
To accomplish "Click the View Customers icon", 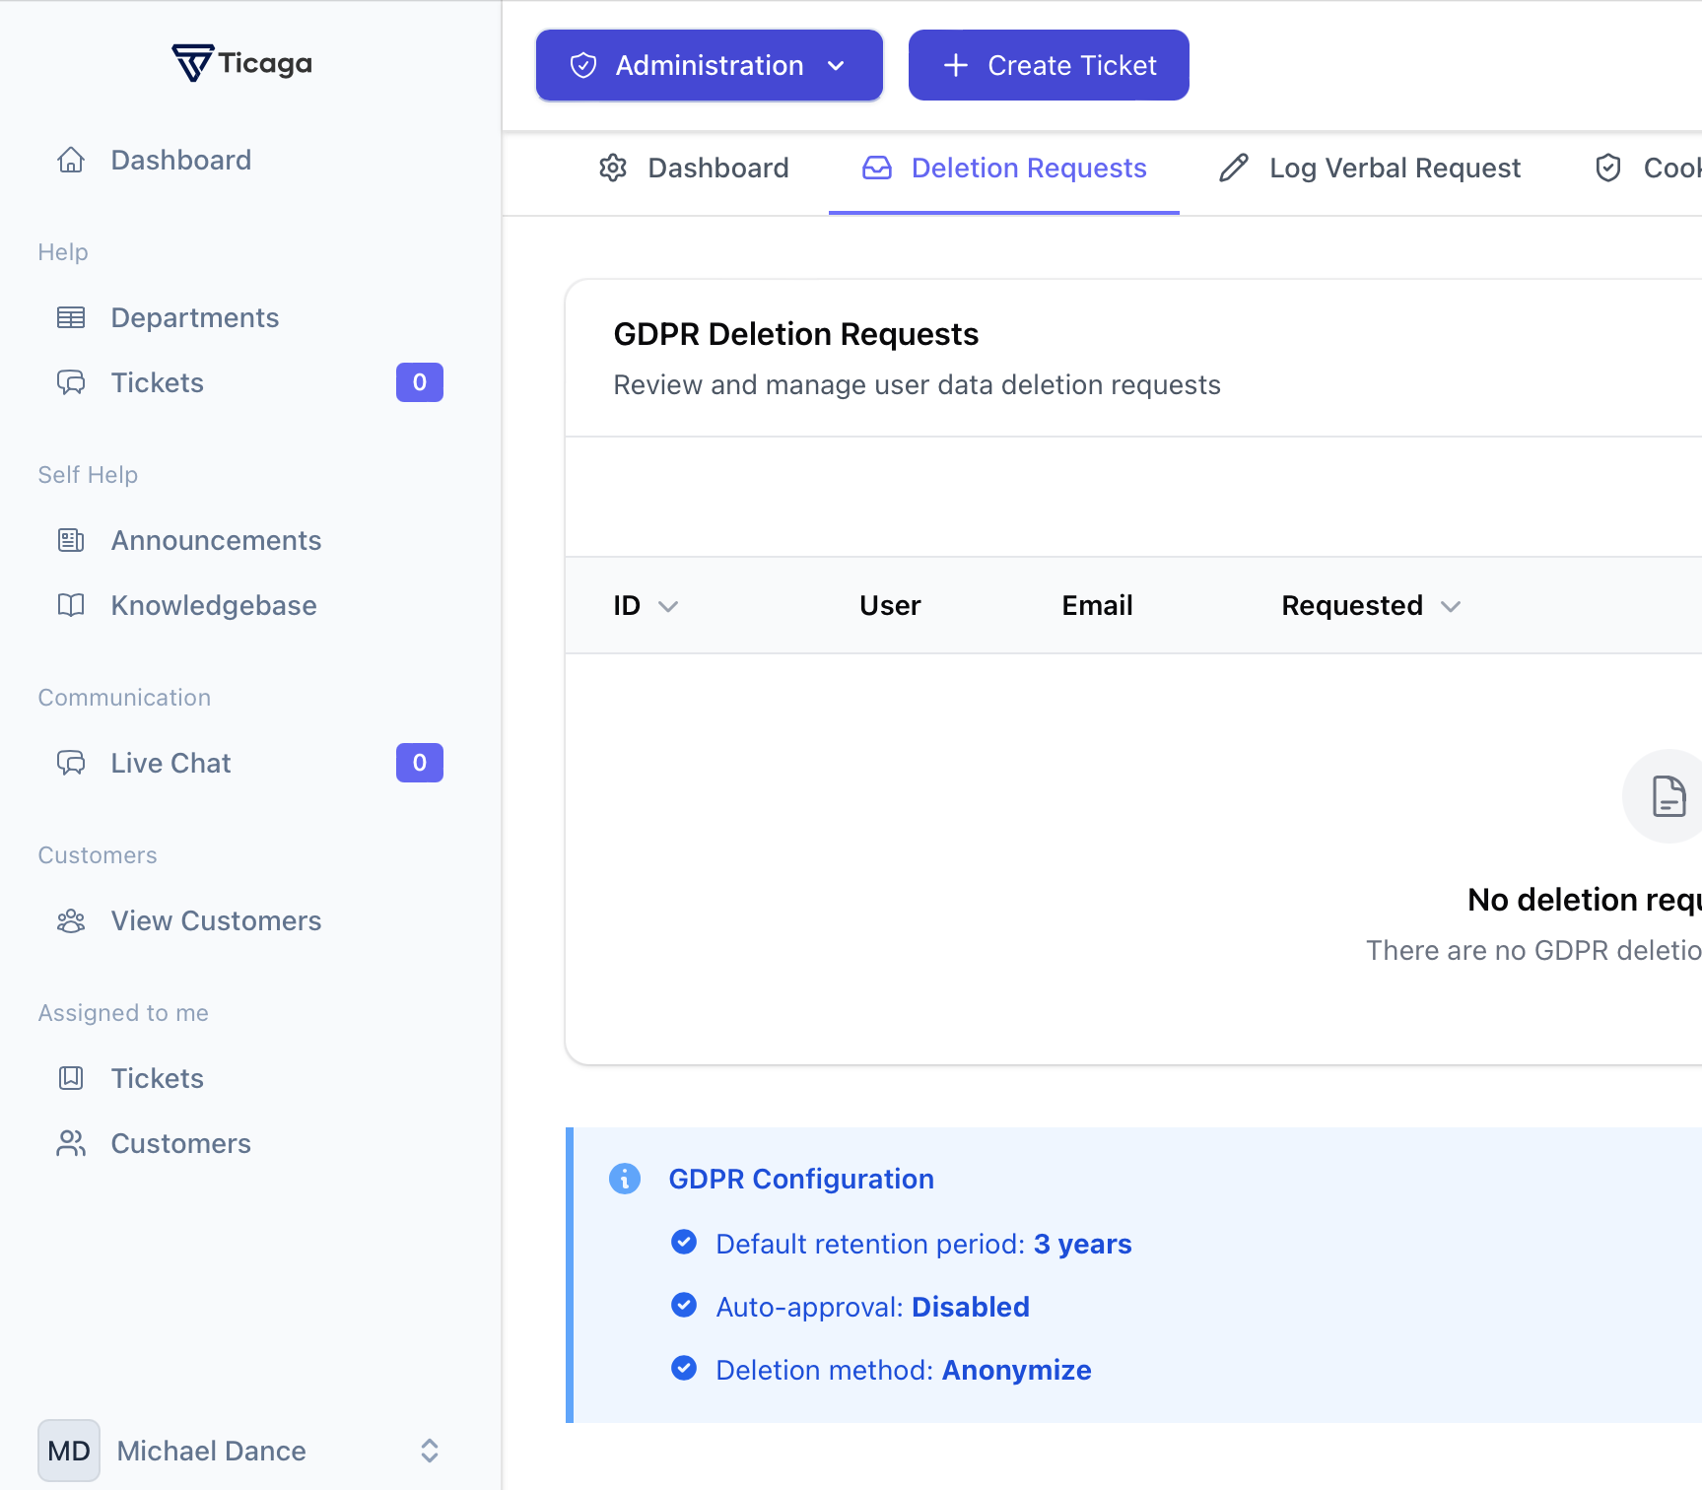I will click(x=70, y=920).
